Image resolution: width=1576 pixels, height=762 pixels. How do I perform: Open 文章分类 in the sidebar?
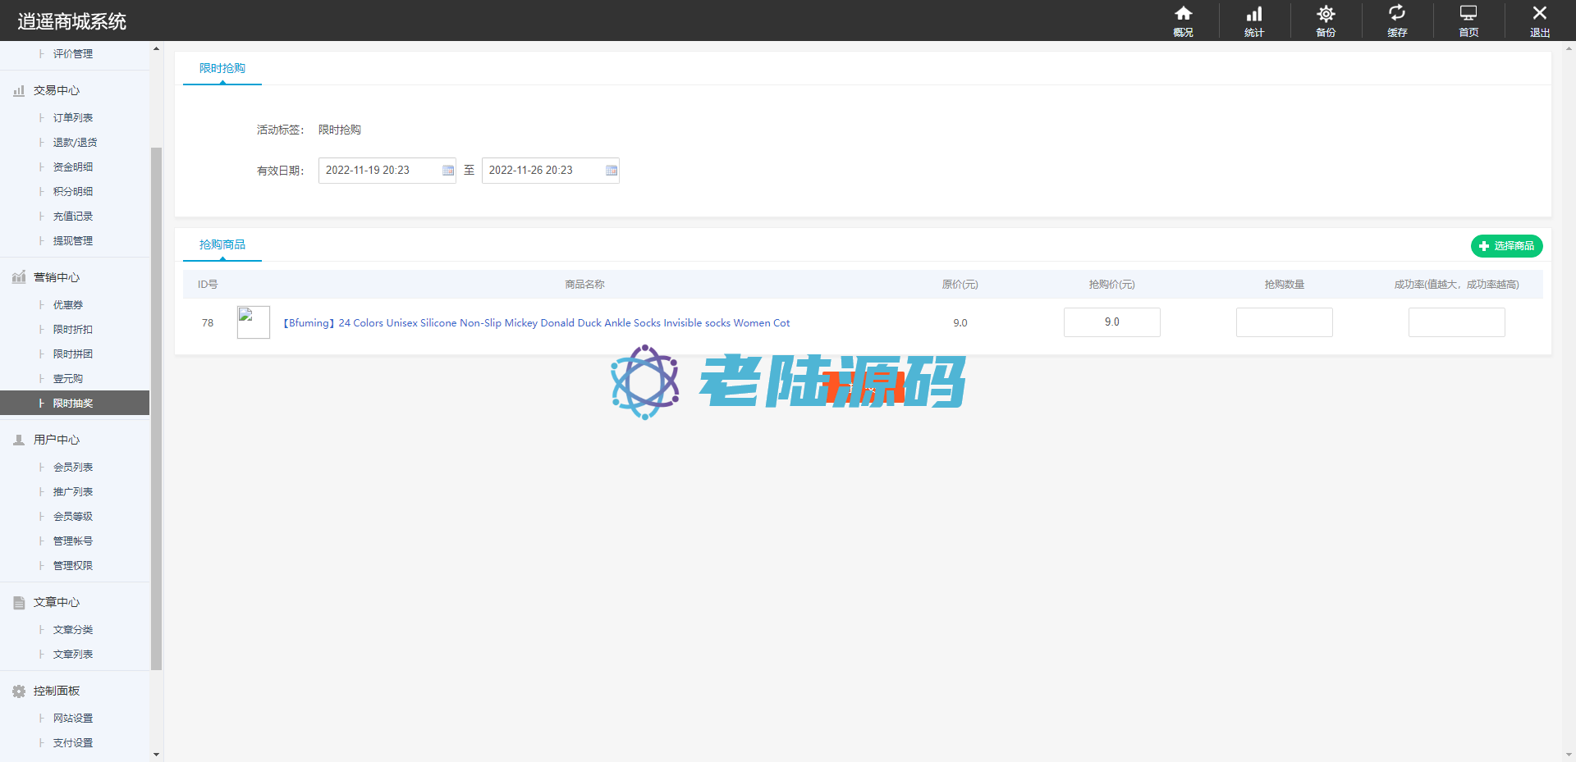click(x=73, y=630)
